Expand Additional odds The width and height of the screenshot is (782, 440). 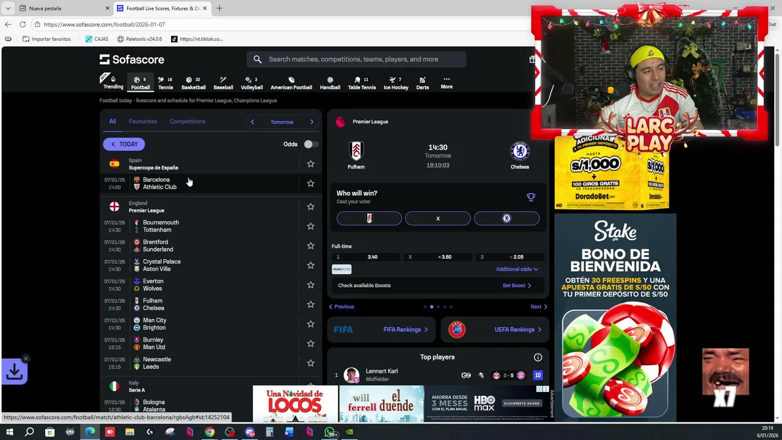coord(517,269)
